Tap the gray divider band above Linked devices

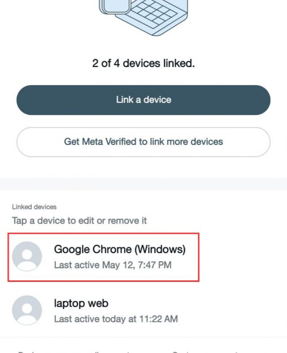pos(143,184)
